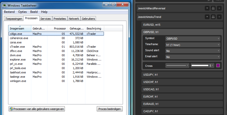The image size is (227, 115).
Task: Minimize the Windows Taakbeheer window
Action: (x=106, y=5)
